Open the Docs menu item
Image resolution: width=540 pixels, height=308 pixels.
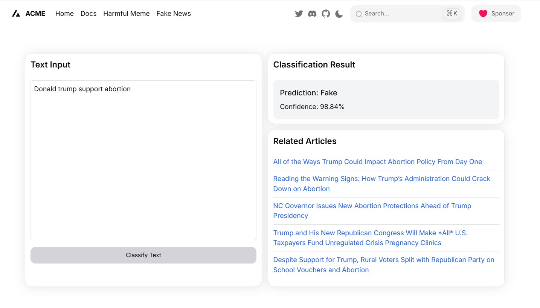pyautogui.click(x=88, y=14)
